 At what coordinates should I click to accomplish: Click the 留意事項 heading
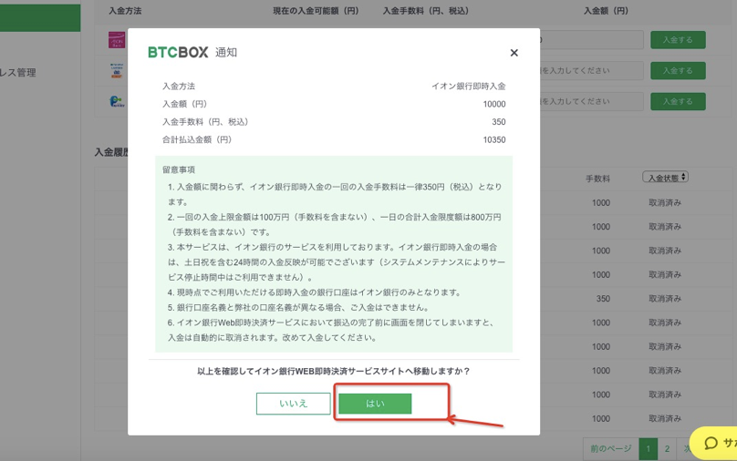(179, 170)
